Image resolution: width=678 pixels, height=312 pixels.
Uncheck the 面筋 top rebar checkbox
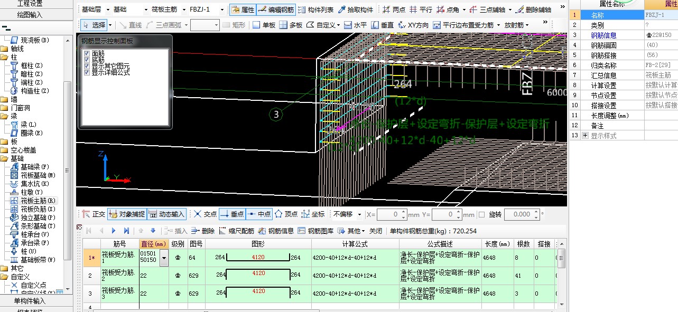click(87, 54)
